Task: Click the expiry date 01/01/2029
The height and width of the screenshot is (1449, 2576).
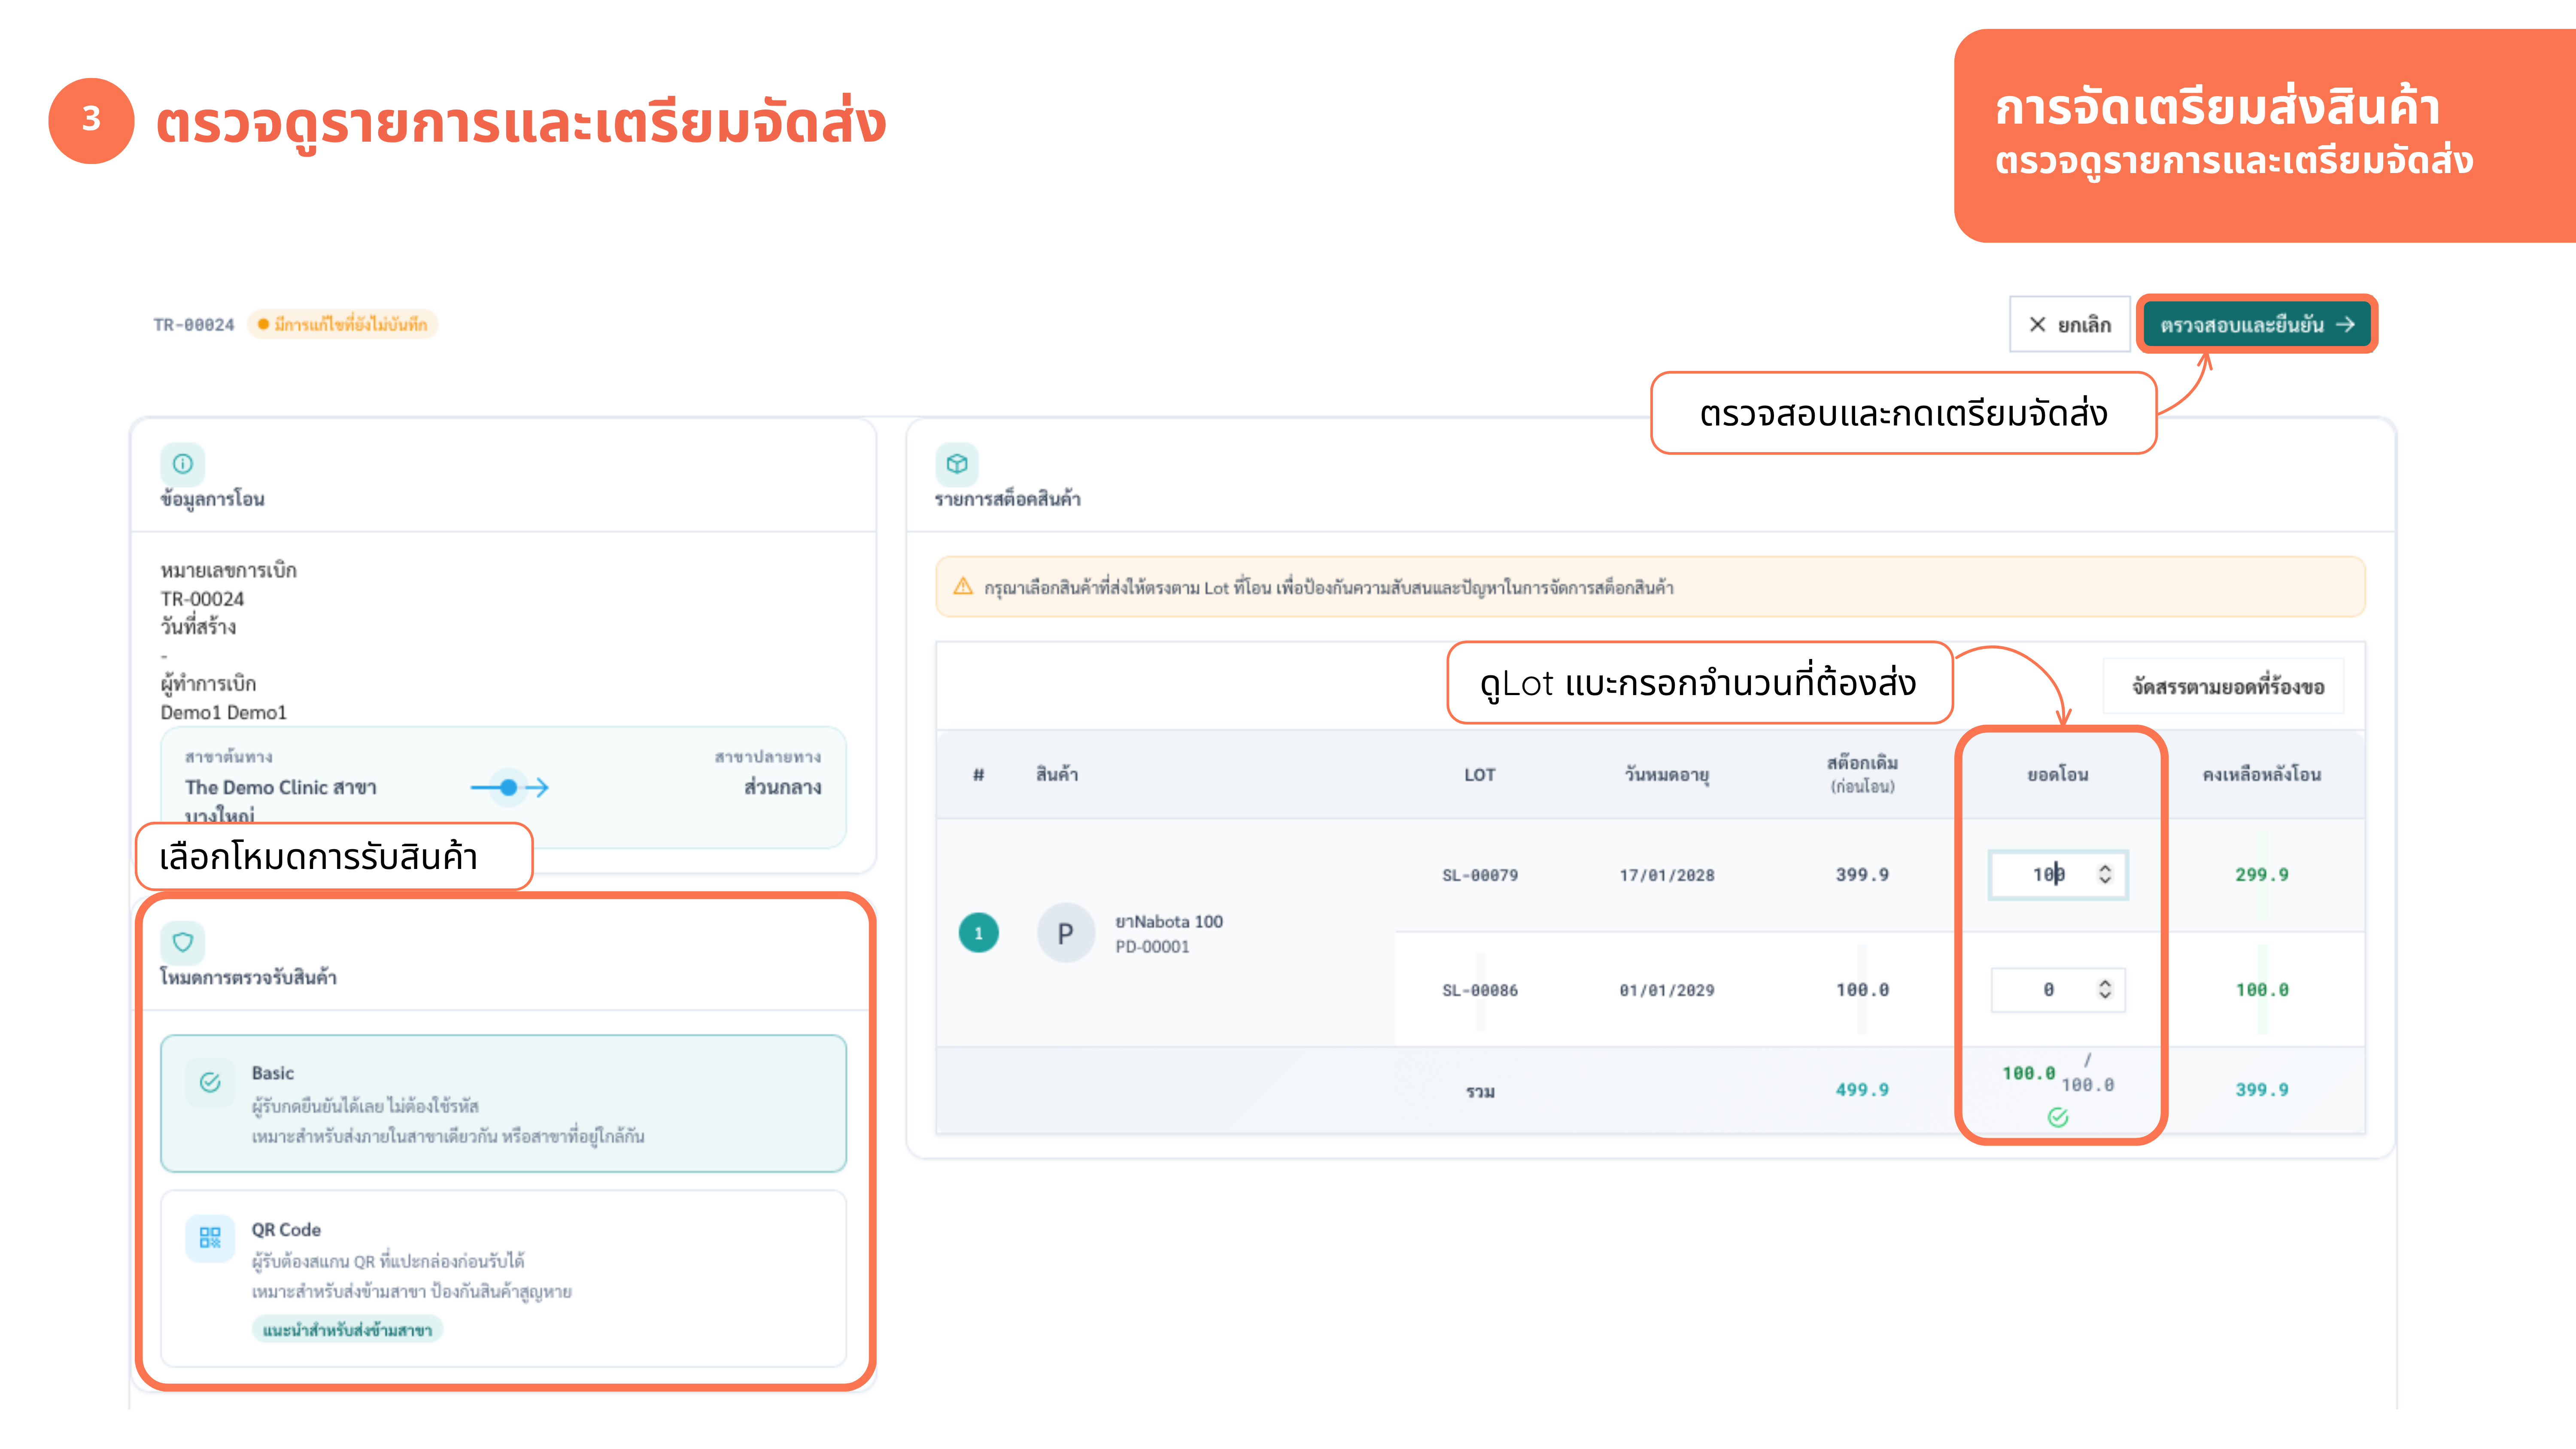Action: tap(1667, 991)
